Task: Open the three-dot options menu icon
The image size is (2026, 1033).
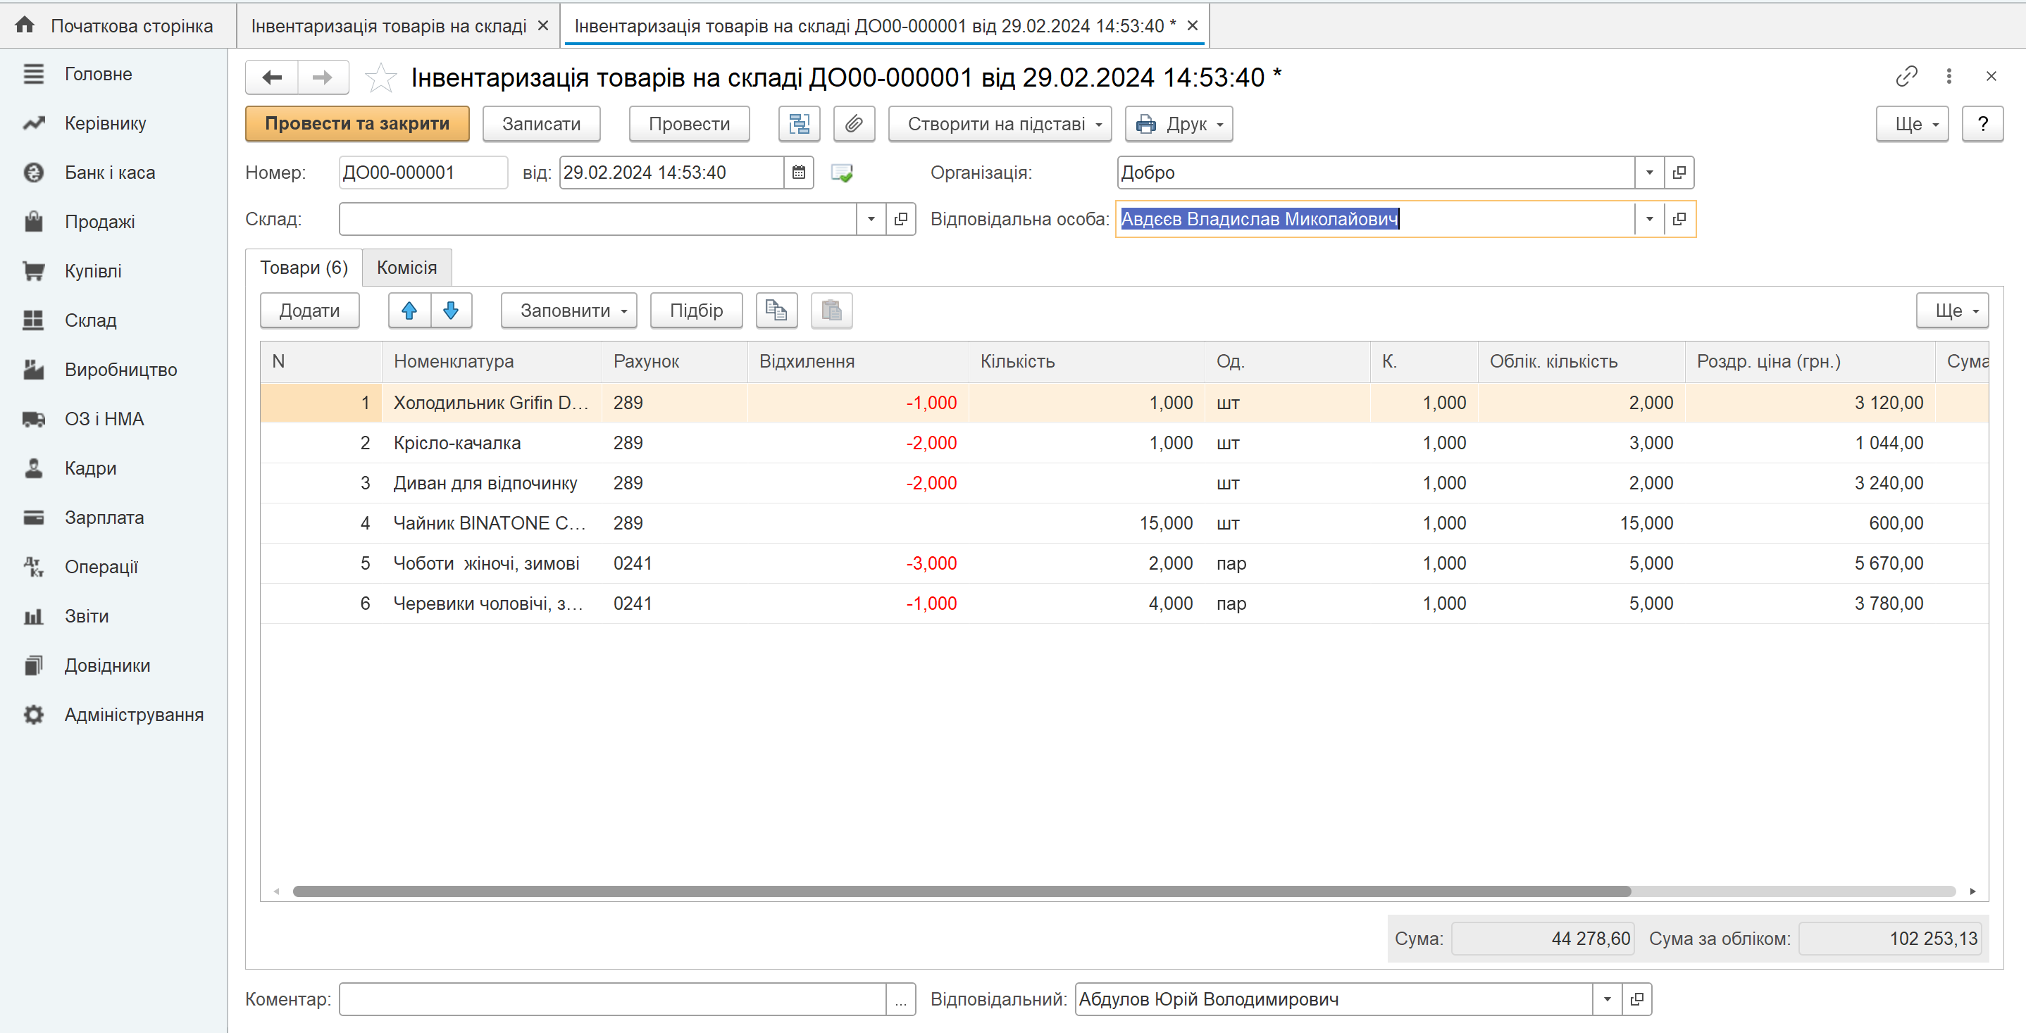Action: click(x=1949, y=76)
